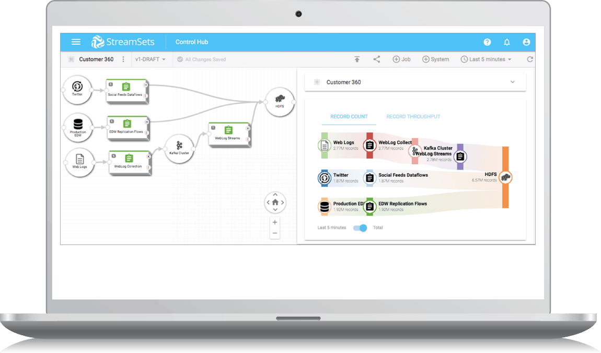This screenshot has height=353, width=601.
Task: Click the All Changes Saved status
Action: point(202,59)
